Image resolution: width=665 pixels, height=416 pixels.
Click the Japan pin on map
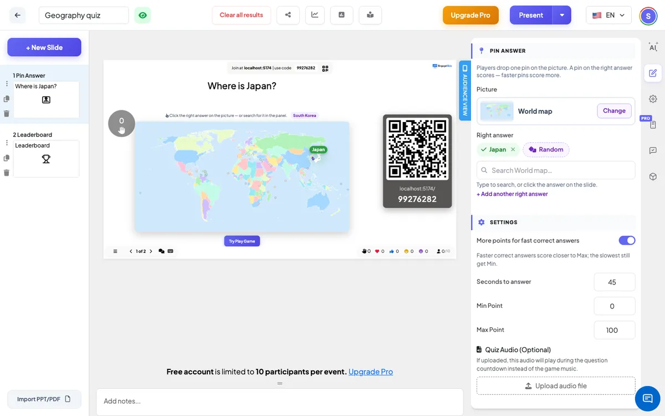pos(318,150)
